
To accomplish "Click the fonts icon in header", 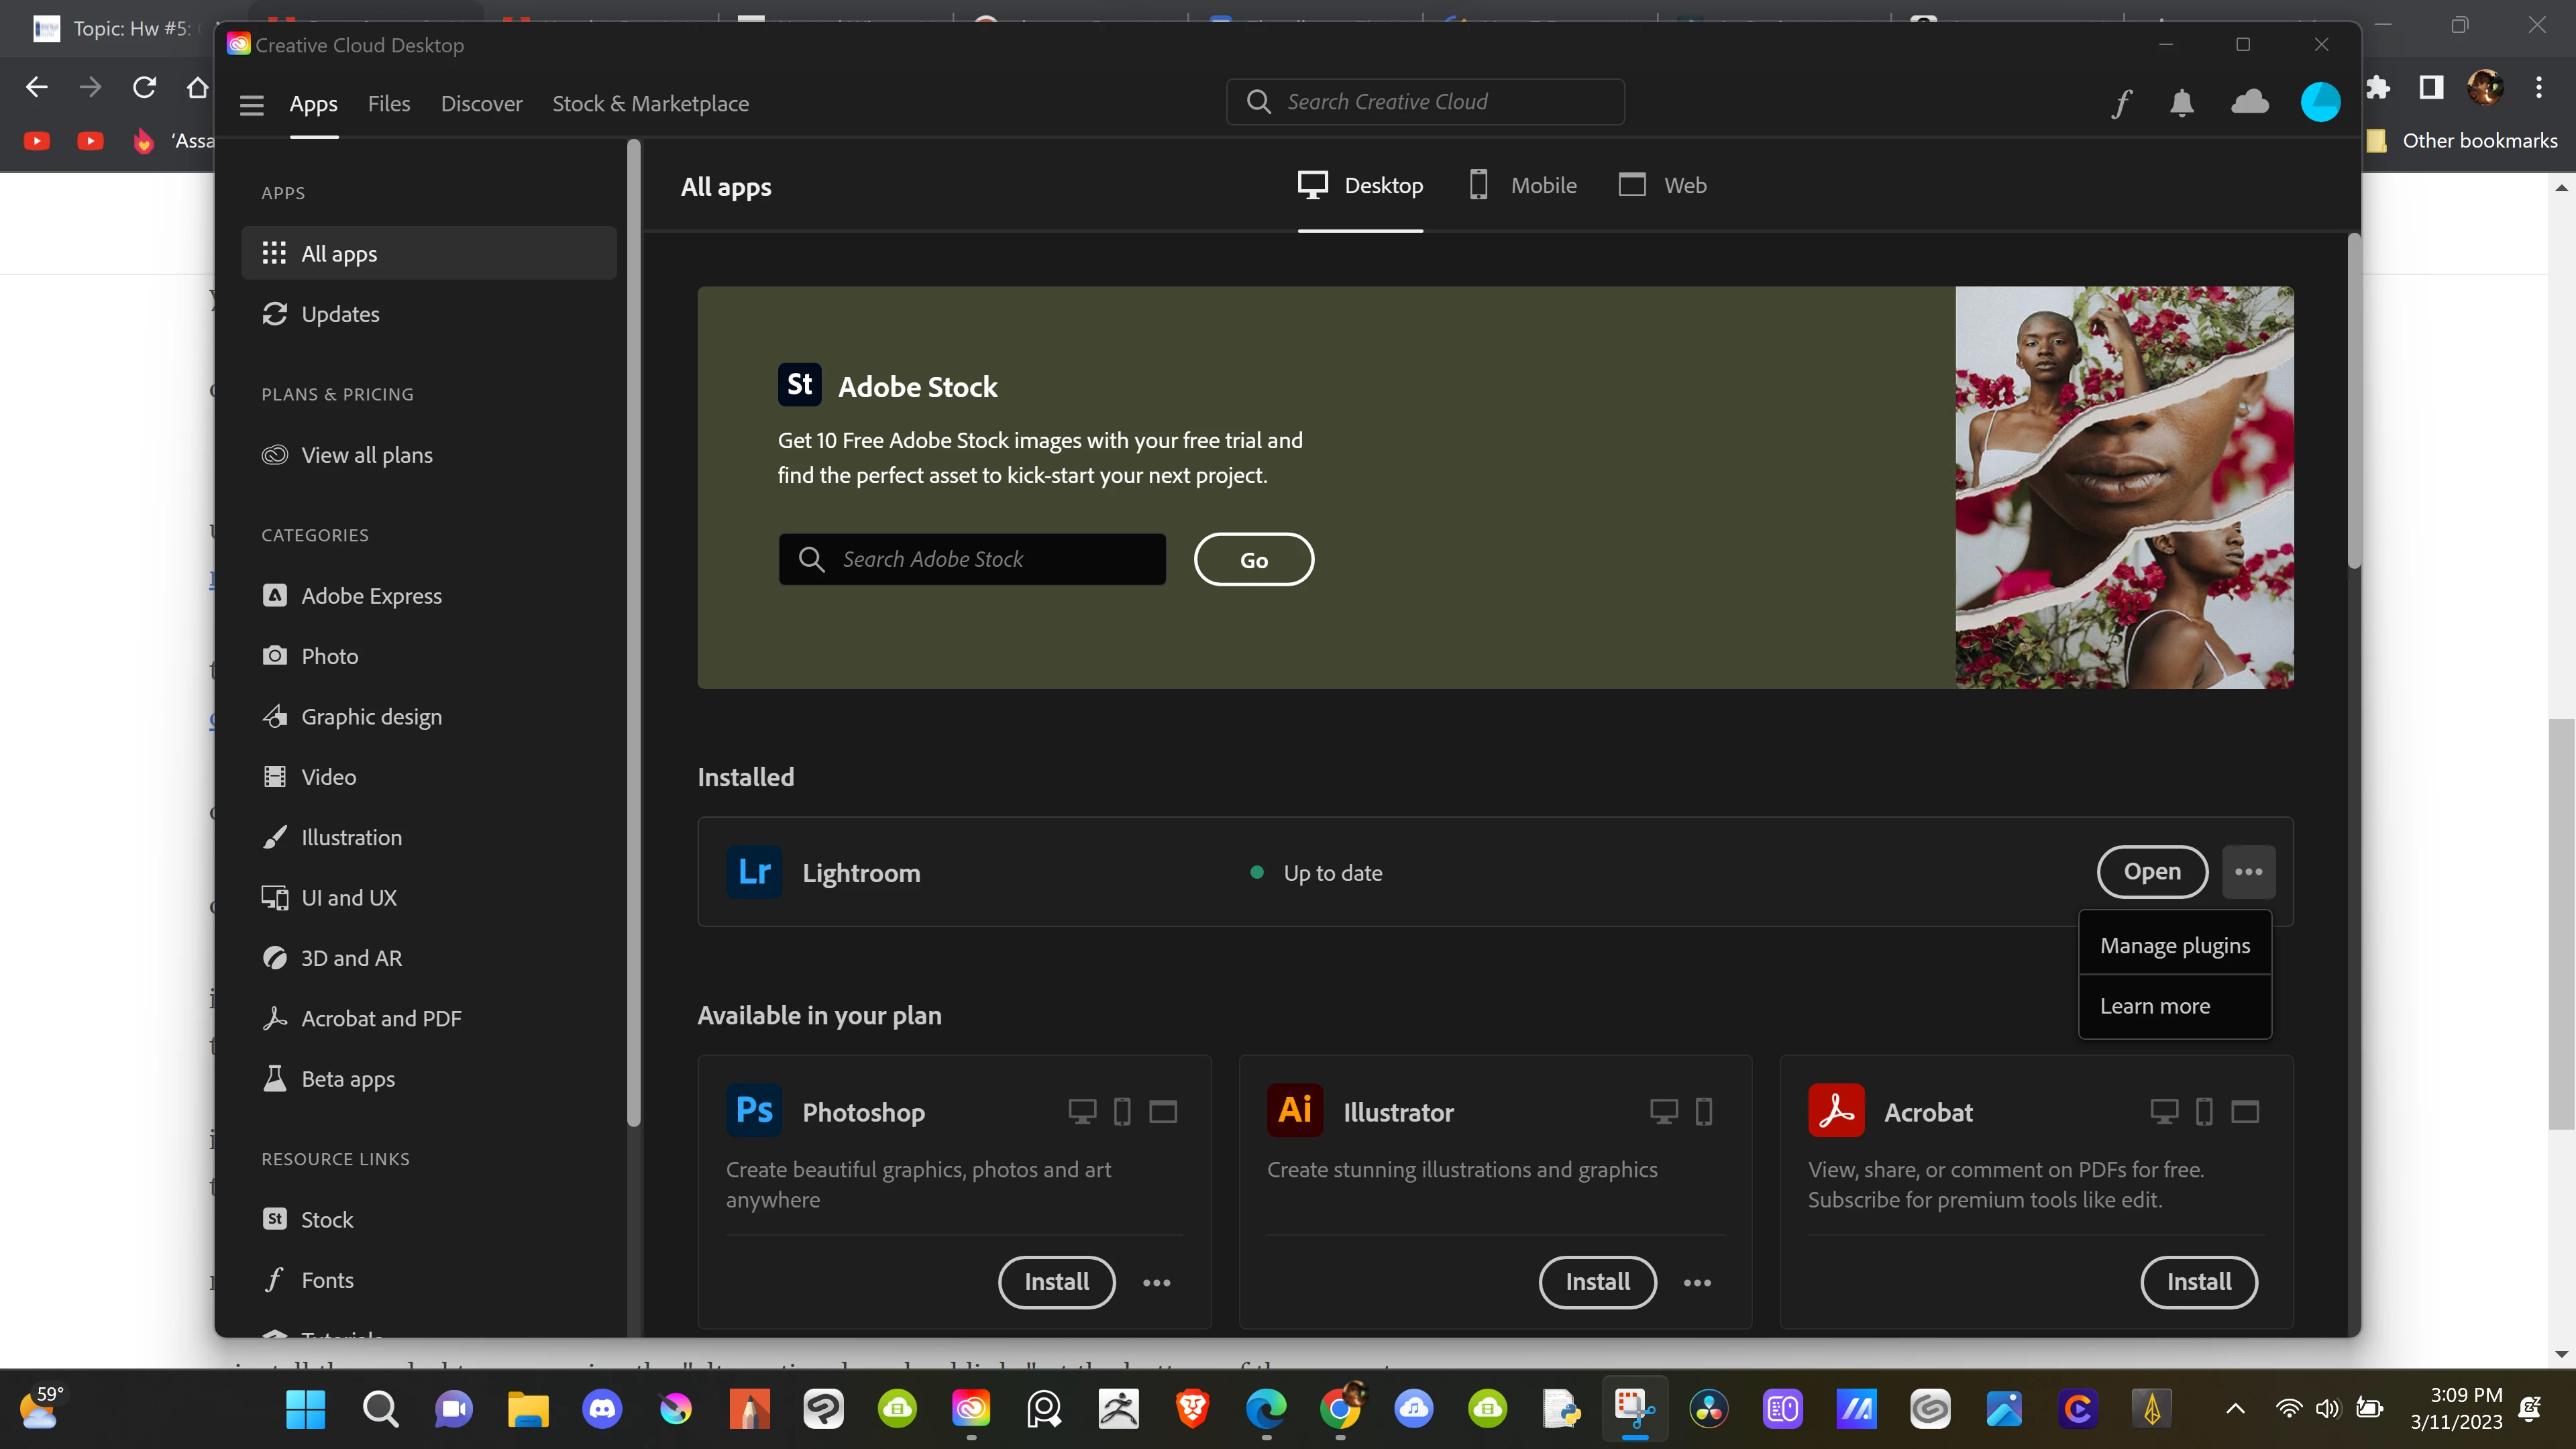I will pos(2121,103).
